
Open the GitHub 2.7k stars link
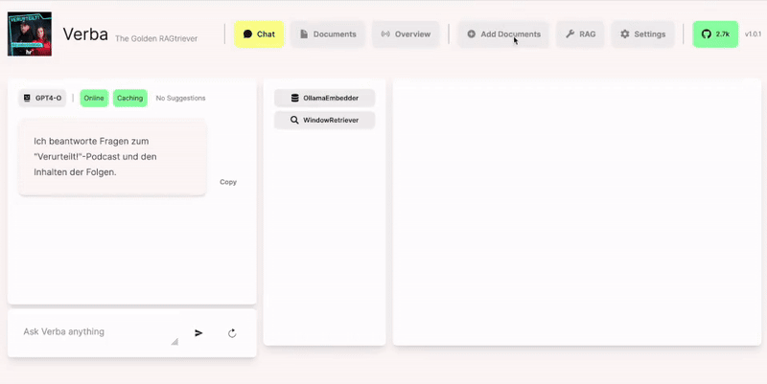pos(715,34)
